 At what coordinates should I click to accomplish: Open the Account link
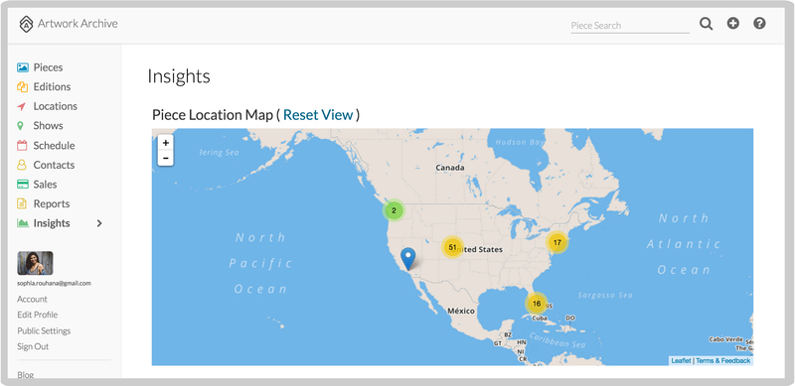[x=32, y=299]
